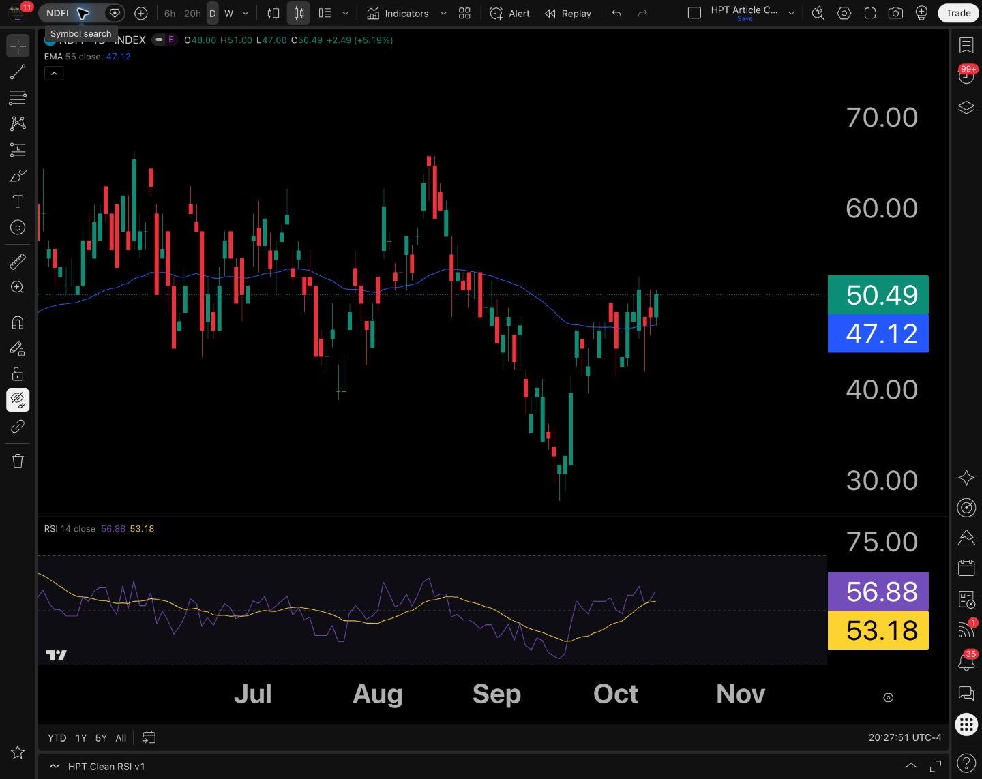Open the Indicators favorites dropdown arrow
The height and width of the screenshot is (779, 982).
point(443,13)
